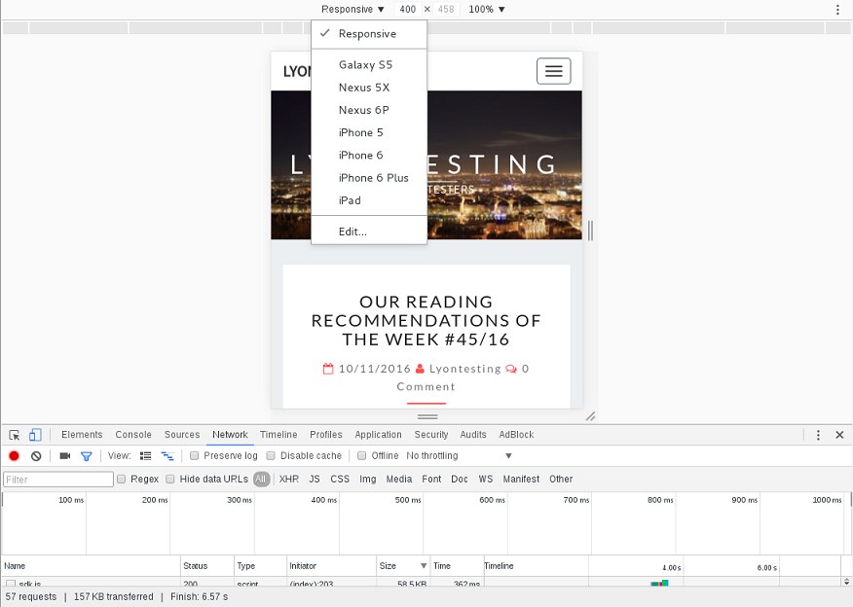Stop recording network log
This screenshot has width=853, height=607.
point(15,456)
